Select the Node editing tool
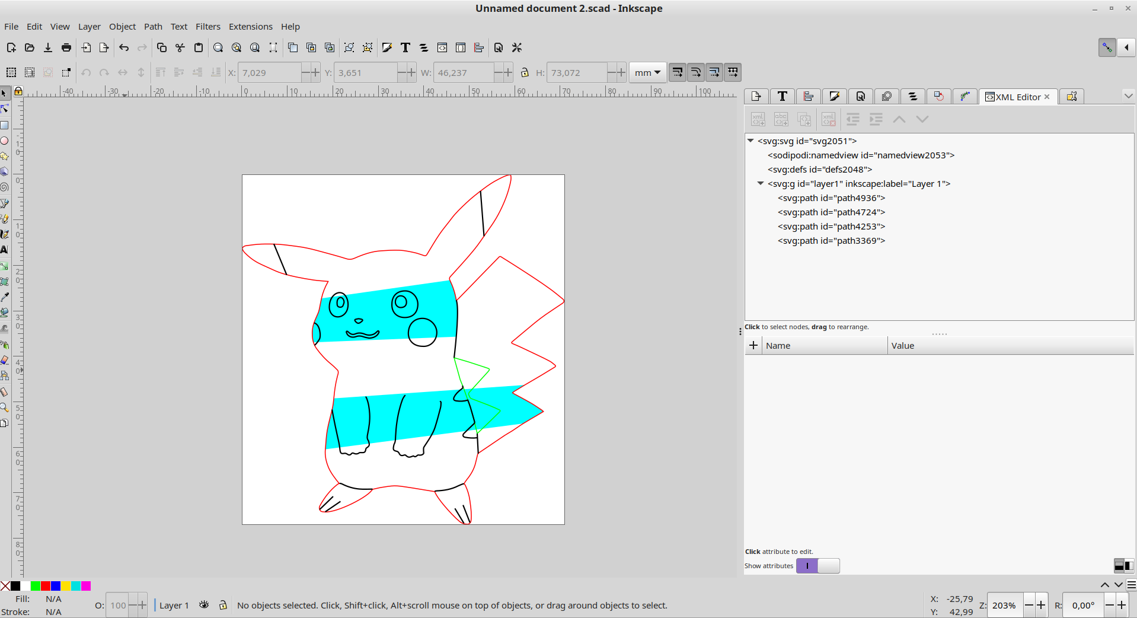 point(5,109)
